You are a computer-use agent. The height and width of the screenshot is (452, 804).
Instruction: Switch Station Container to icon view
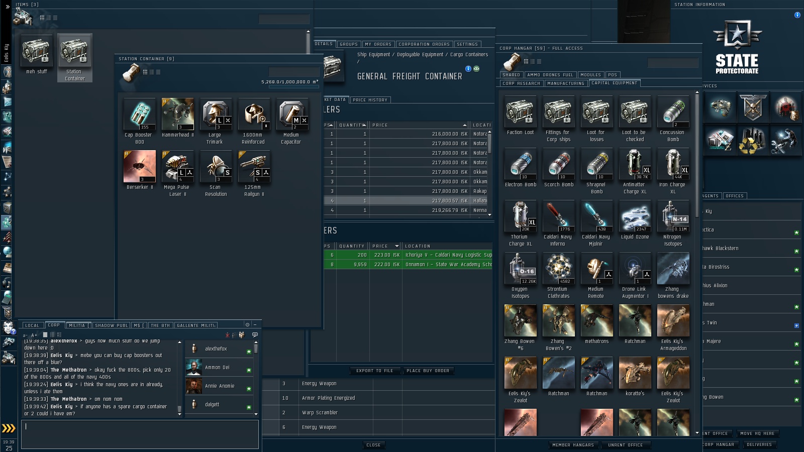(x=145, y=72)
